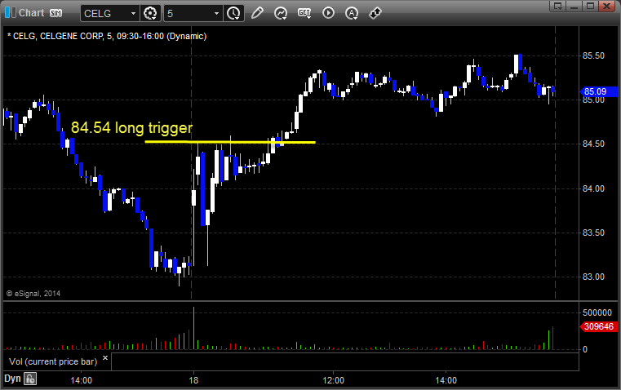621x390 pixels.
Task: Minimize the chart window
Action: 574,6
